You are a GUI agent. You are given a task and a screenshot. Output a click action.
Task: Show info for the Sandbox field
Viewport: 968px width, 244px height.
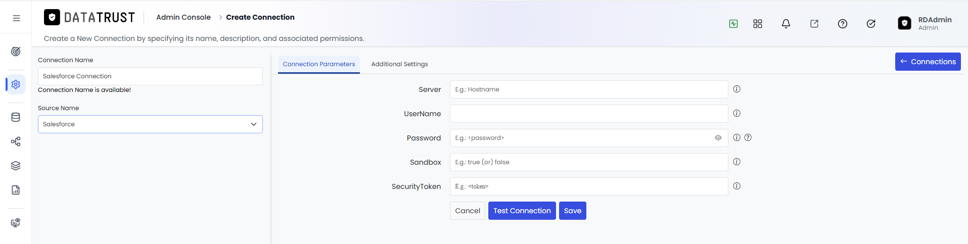click(737, 162)
